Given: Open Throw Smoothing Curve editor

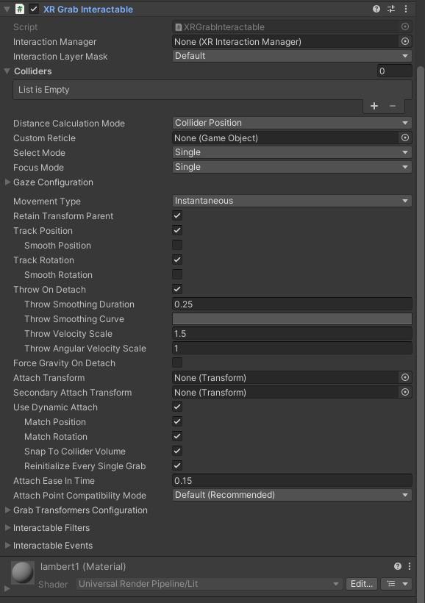Looking at the screenshot, I should [x=292, y=319].
